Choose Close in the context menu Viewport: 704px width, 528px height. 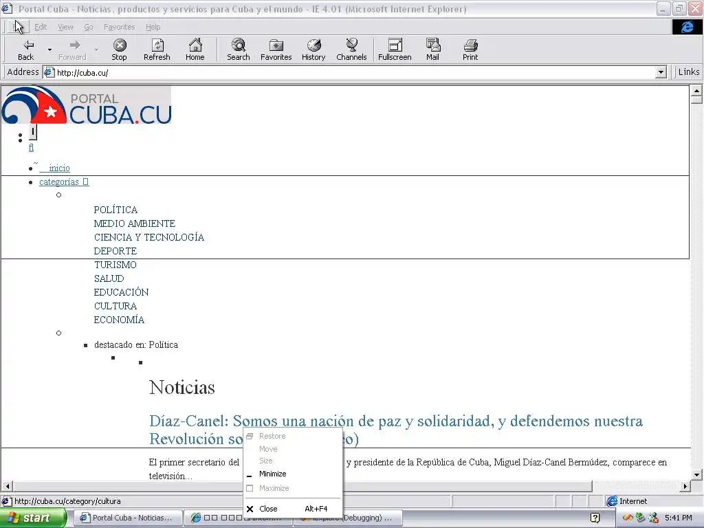pos(293,509)
